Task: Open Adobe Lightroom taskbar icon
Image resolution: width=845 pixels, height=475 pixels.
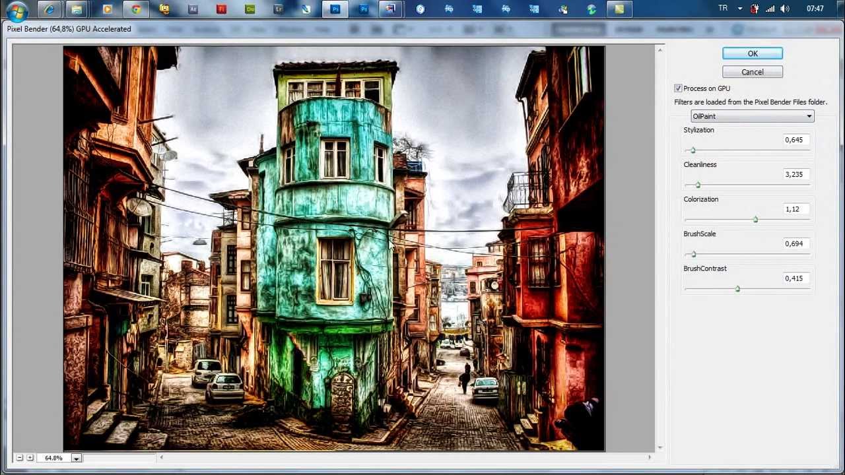Action: point(278,9)
